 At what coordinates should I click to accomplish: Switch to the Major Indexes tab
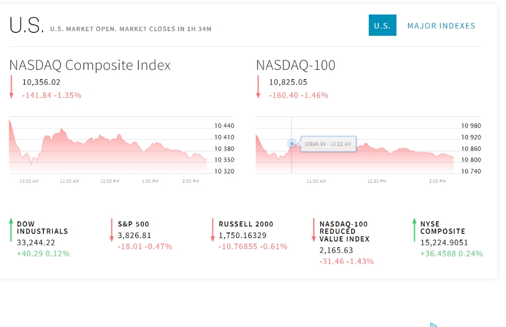tap(441, 26)
